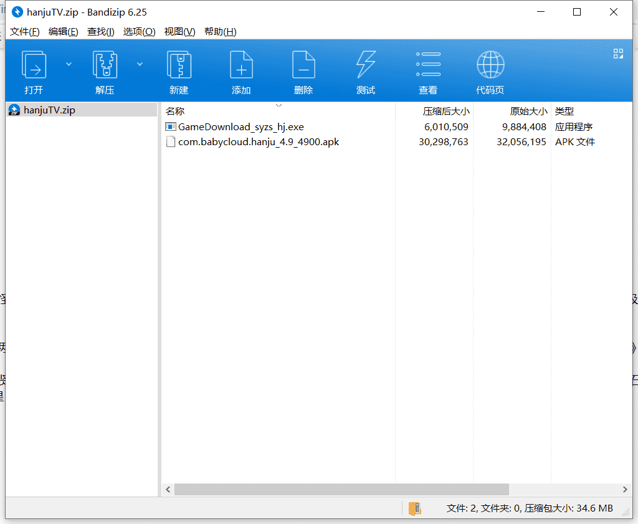The height and width of the screenshot is (524, 638).
Task: Maximize the Bandizip window
Action: tap(577, 12)
